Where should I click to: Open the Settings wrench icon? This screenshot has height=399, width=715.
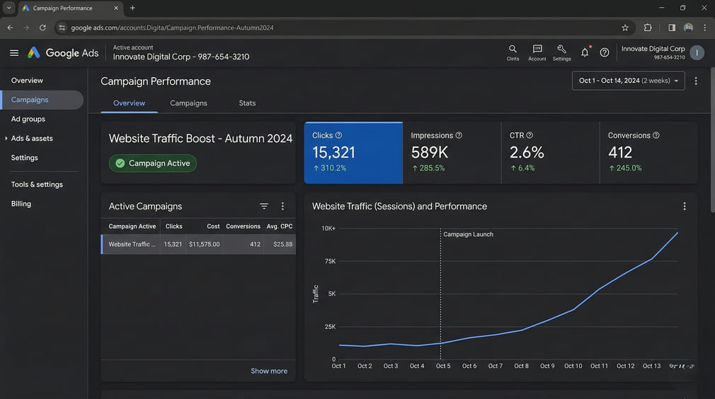[x=561, y=50]
